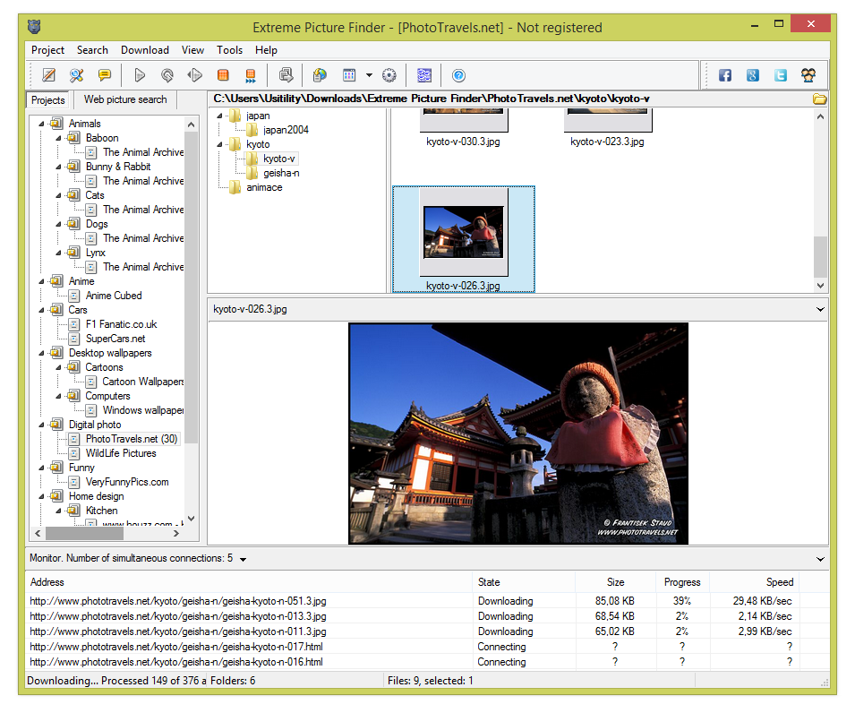Start download with the play icon
Image resolution: width=855 pixels, height=713 pixels.
(x=140, y=75)
